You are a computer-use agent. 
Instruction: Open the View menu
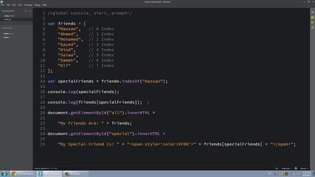[x=20, y=5]
